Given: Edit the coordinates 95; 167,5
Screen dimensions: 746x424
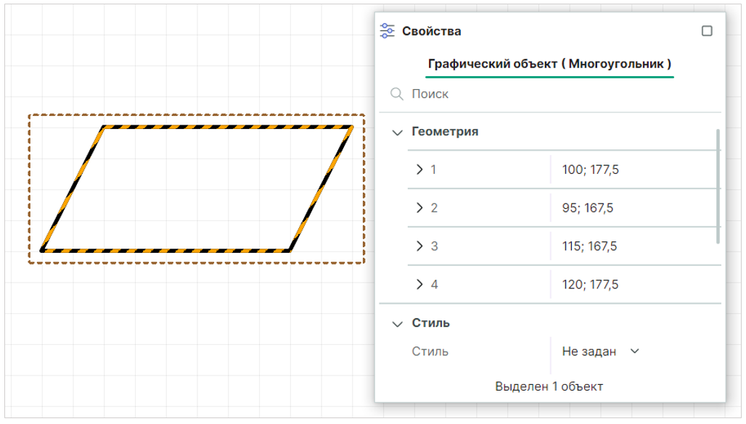Looking at the screenshot, I should (587, 208).
